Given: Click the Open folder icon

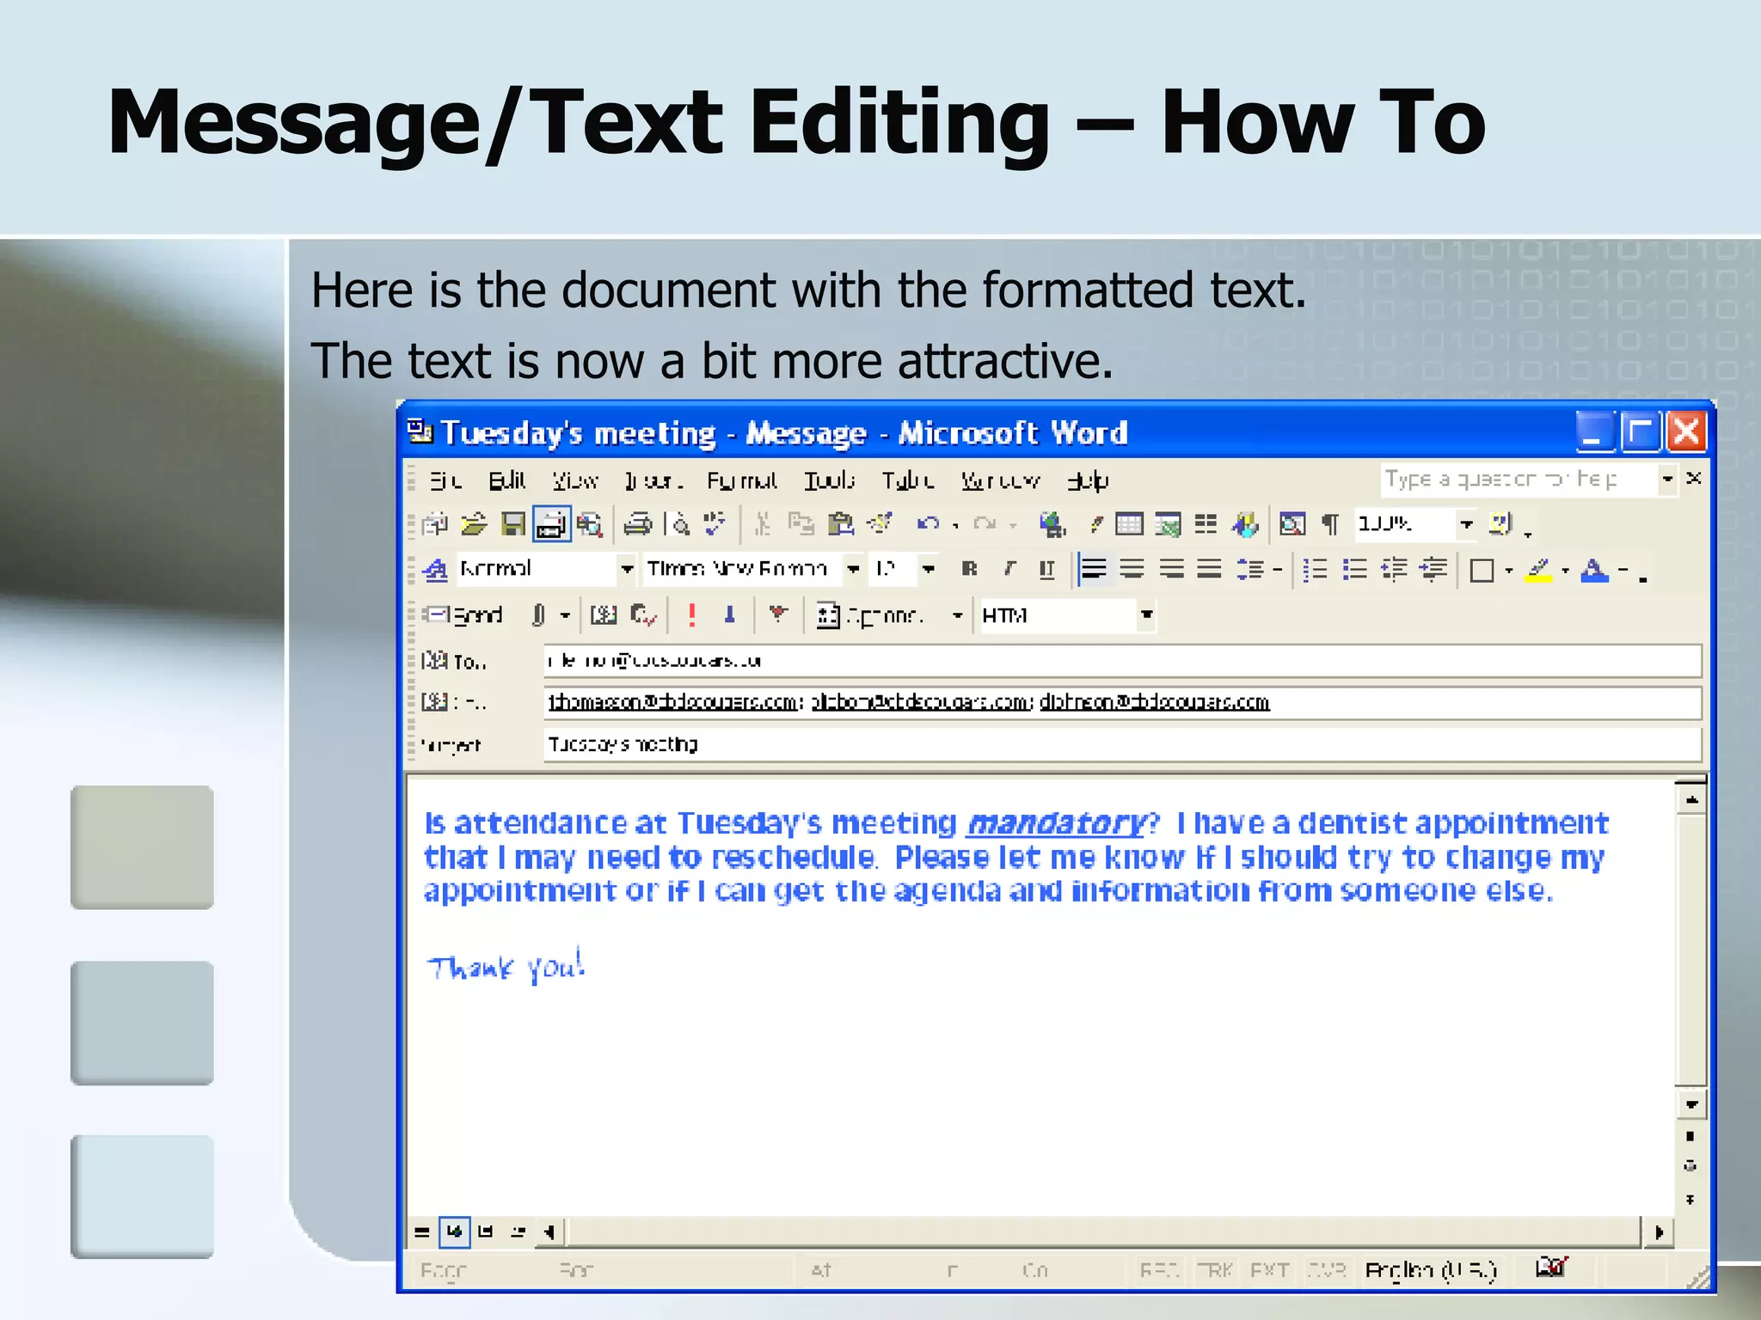Looking at the screenshot, I should point(474,524).
